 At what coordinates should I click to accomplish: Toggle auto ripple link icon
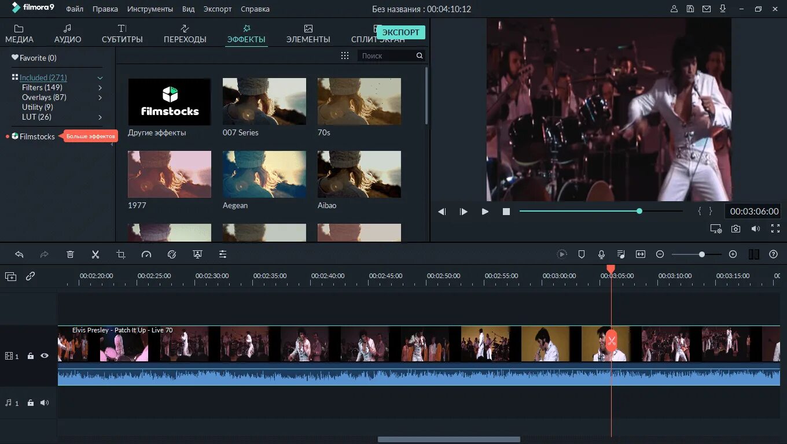click(x=31, y=276)
